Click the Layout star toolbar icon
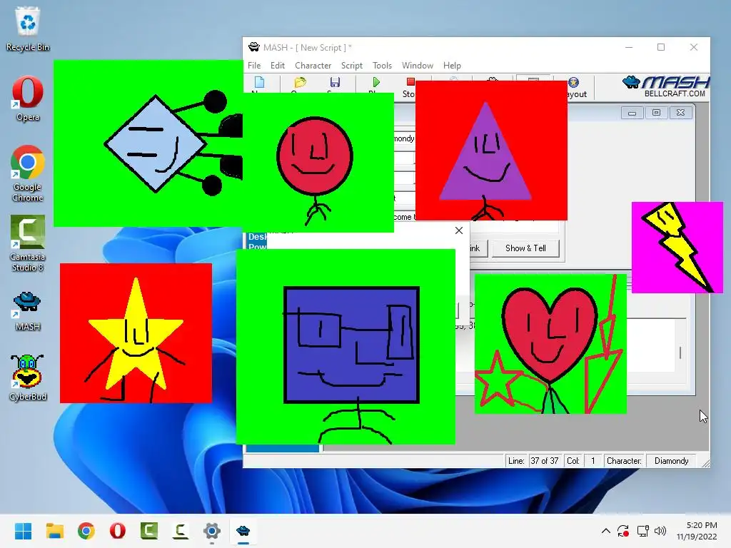The height and width of the screenshot is (548, 731). [574, 83]
